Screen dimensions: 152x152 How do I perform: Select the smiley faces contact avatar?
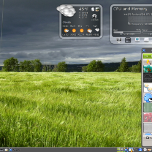[x=148, y=87]
